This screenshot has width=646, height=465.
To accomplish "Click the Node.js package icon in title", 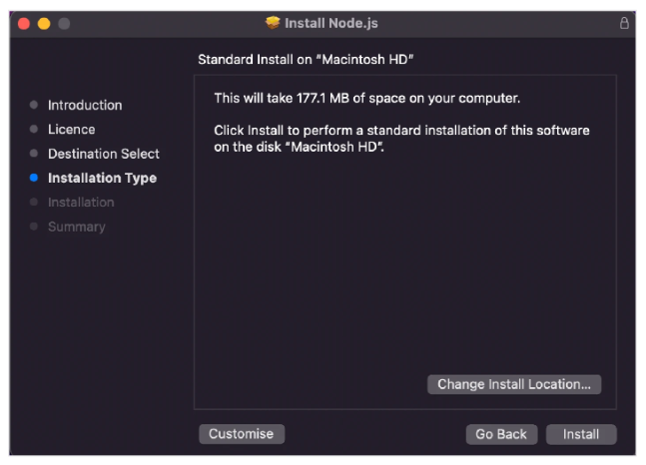I will point(273,23).
